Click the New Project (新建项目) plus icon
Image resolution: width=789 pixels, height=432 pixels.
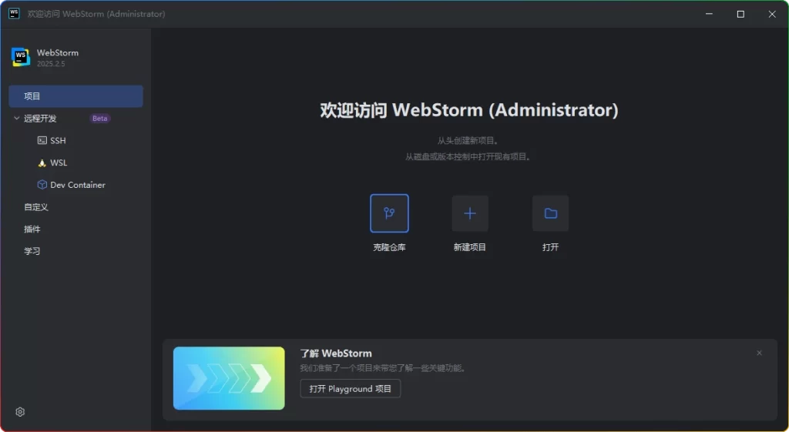click(x=469, y=213)
